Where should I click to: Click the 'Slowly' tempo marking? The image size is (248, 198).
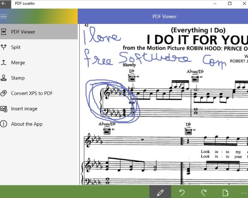[x=129, y=65]
